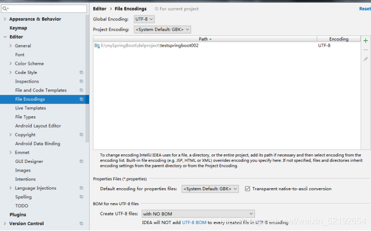Viewport: 371px width, 231px height.
Task: Expand the Emmet node
Action: 10,153
